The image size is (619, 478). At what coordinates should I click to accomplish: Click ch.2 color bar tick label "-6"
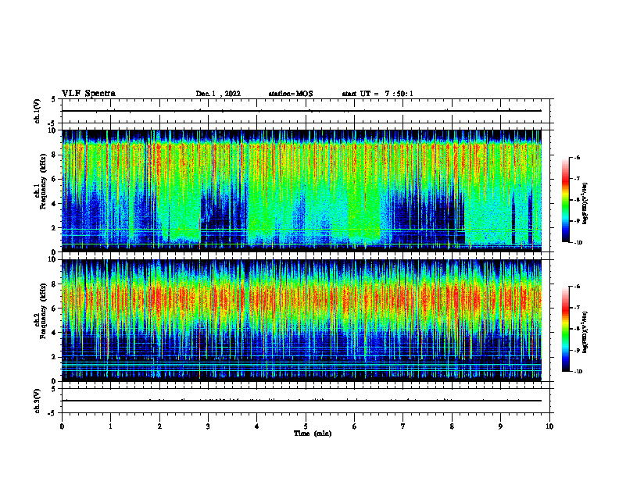[577, 287]
